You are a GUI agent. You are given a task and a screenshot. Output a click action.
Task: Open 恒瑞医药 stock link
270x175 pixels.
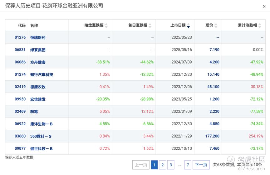pyautogui.click(x=38, y=37)
